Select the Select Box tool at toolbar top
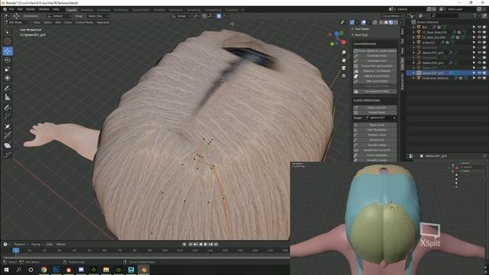This screenshot has height=275, width=489. [x=8, y=32]
